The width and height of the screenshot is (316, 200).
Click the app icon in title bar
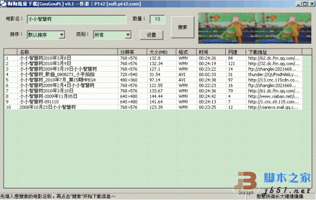click(4, 4)
